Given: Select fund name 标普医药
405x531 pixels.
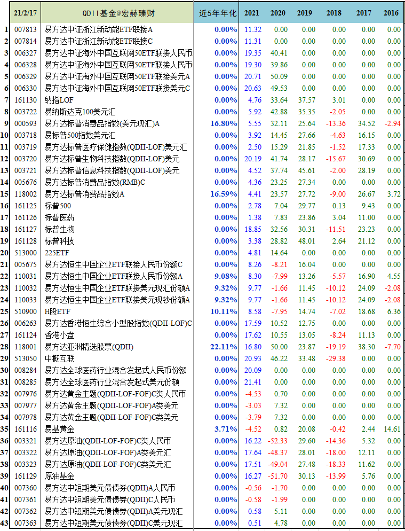Looking at the screenshot, I should [x=59, y=218].
